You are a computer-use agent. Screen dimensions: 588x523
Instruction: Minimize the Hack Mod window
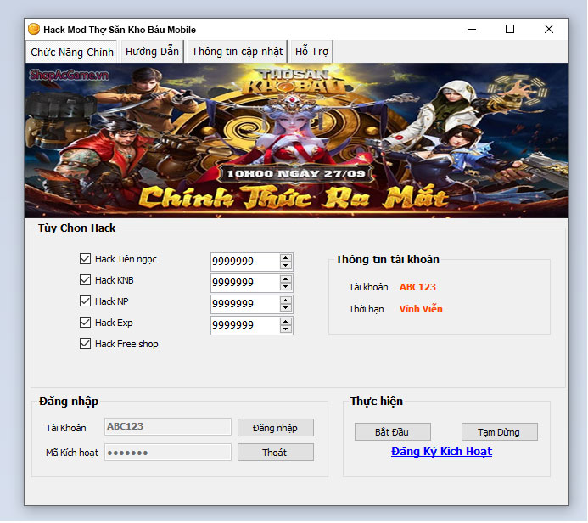472,29
